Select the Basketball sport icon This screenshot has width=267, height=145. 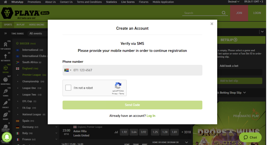5,80
